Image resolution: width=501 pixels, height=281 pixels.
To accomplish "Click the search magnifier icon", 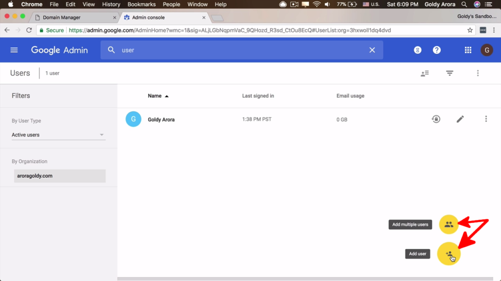I will coord(111,50).
